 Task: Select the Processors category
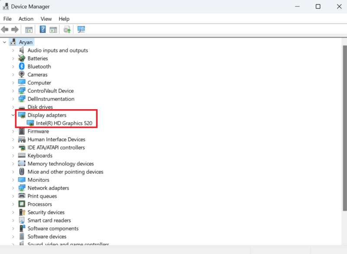(39, 204)
